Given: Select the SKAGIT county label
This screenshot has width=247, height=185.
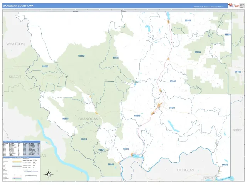Looking at the screenshot, I should (15, 77).
